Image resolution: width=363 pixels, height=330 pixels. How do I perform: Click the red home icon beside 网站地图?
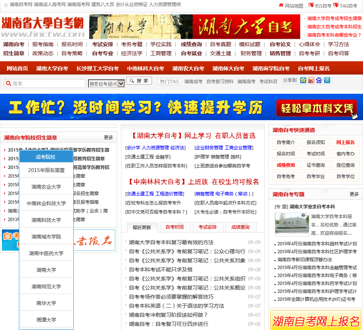pyautogui.click(x=281, y=5)
